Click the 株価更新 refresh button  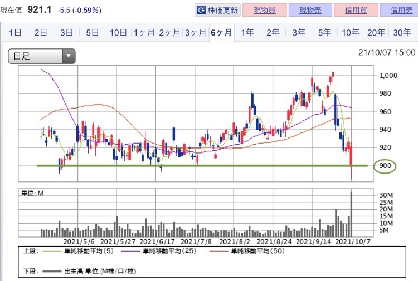coord(217,10)
